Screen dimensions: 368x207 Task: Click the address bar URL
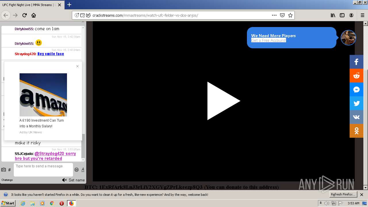pyautogui.click(x=145, y=15)
